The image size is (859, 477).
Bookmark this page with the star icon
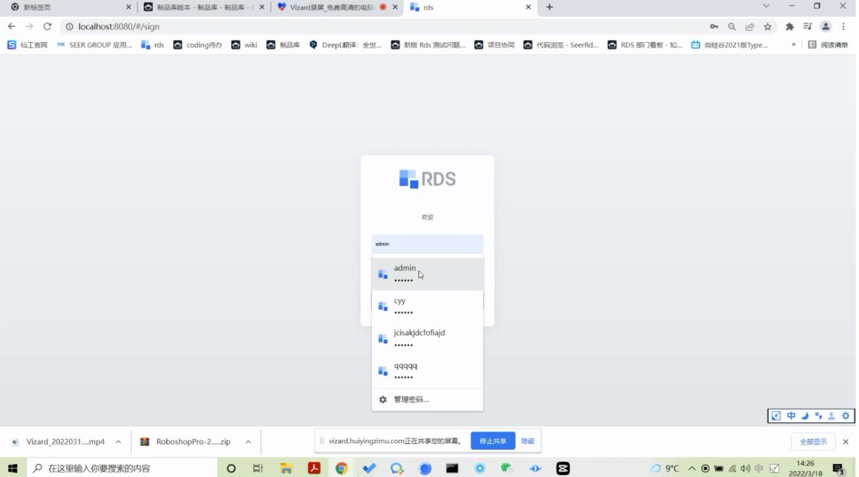[768, 27]
